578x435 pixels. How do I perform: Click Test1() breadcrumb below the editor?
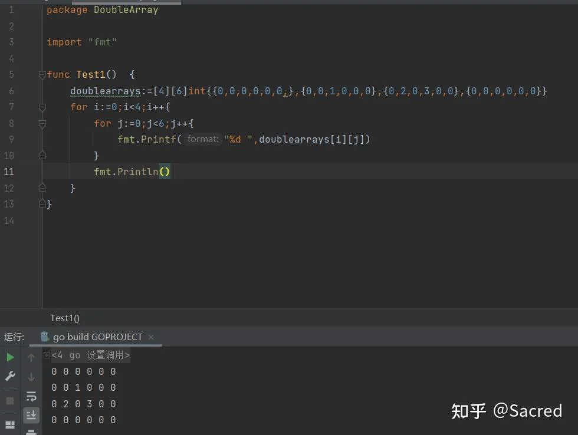click(x=65, y=318)
